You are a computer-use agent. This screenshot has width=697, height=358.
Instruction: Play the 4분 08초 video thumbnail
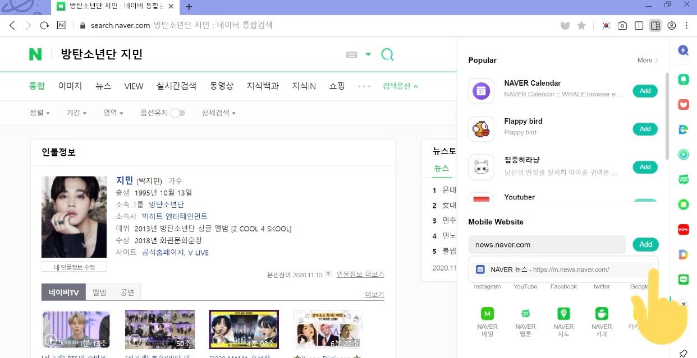pos(244,329)
